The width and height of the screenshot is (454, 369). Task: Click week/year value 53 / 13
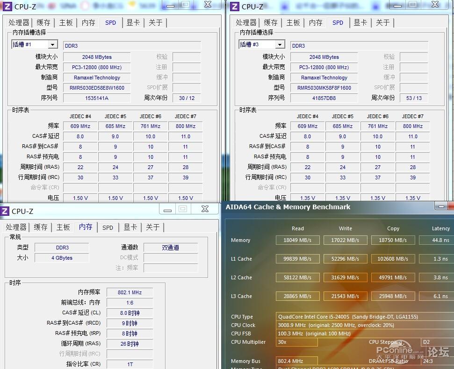[x=414, y=98]
